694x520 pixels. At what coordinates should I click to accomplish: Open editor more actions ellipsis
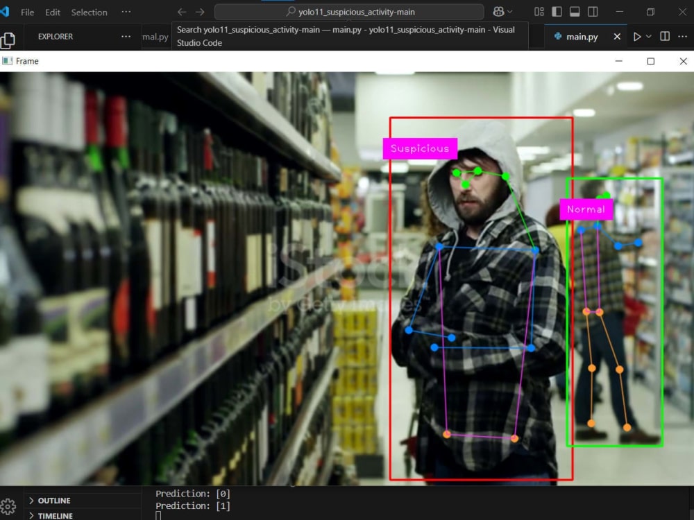682,36
